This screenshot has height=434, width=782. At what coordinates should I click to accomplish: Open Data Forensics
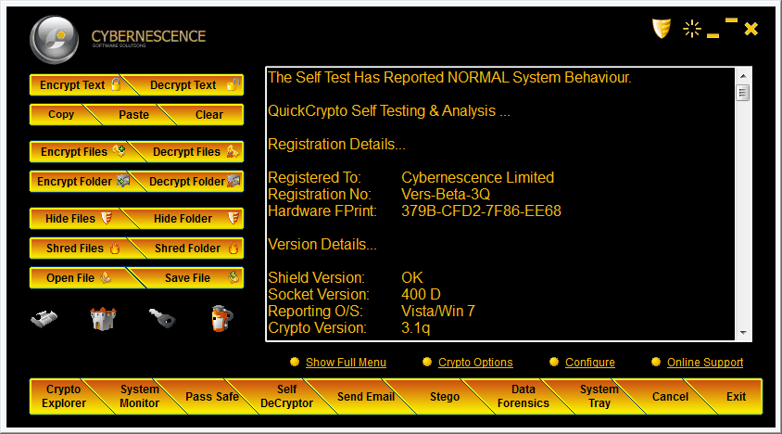(523, 396)
